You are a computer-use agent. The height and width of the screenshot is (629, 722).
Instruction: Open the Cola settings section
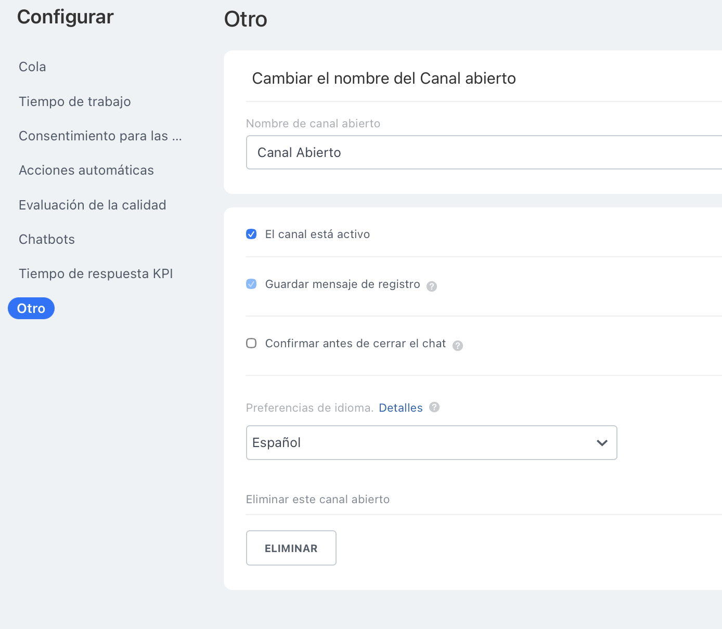tap(32, 67)
